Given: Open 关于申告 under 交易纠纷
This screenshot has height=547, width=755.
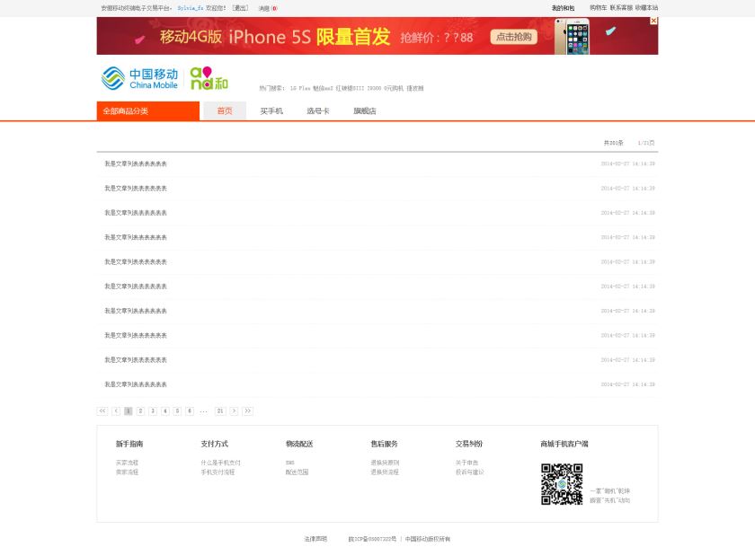Looking at the screenshot, I should 467,463.
